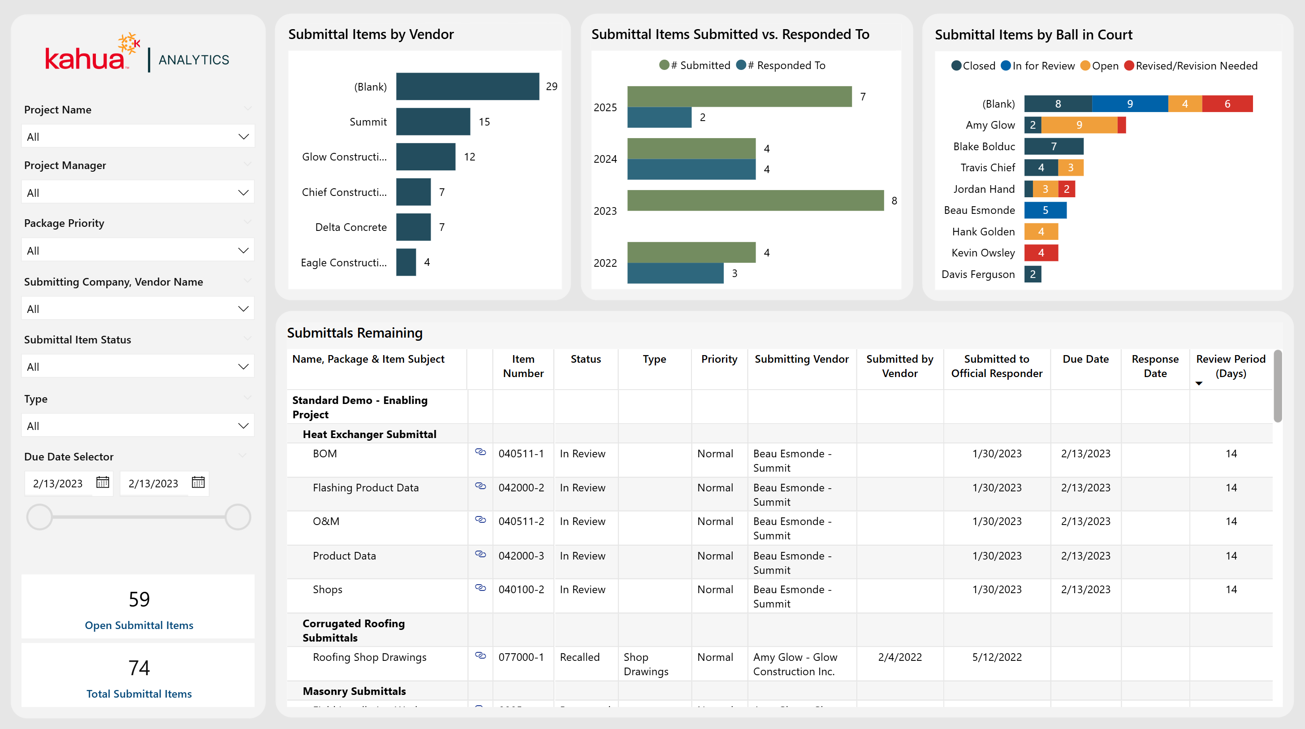Click the Due Date column header
Screen dimensions: 1305x729
[x=1085, y=359]
